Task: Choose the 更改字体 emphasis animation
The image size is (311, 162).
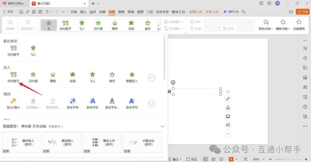Action: tap(92, 104)
